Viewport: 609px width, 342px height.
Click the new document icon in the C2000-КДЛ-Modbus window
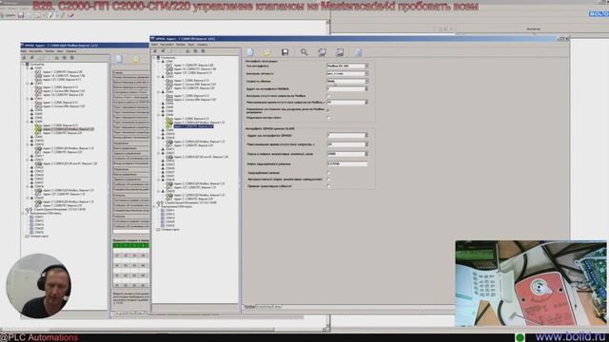tap(119, 59)
